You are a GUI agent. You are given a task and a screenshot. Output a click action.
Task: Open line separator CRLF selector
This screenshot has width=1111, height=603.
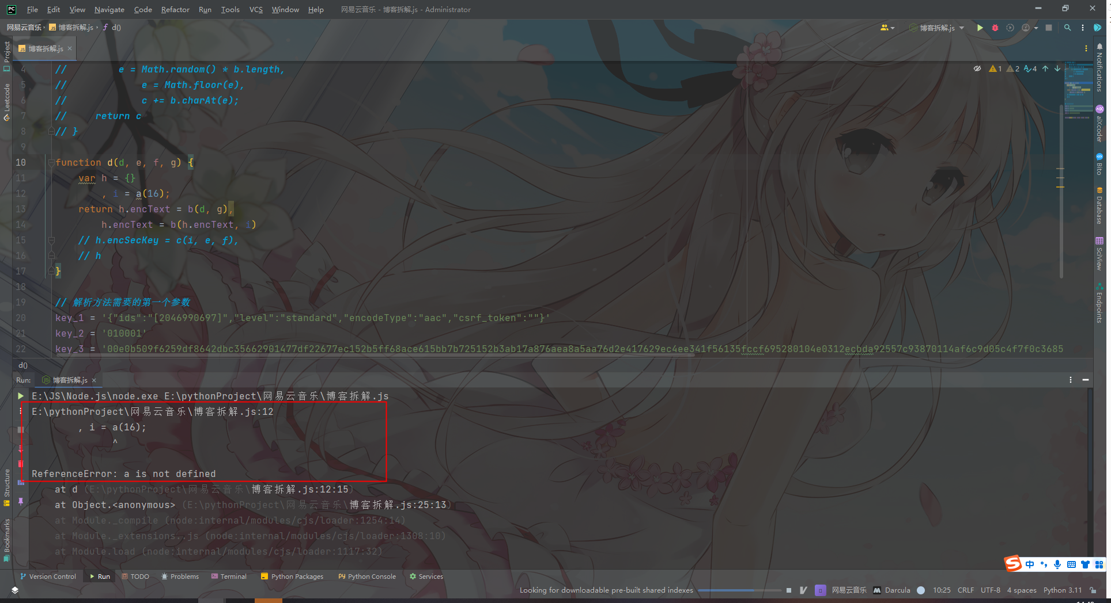pyautogui.click(x=965, y=590)
